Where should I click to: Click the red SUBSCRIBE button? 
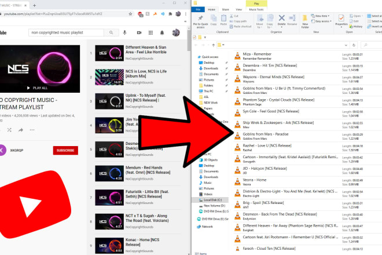click(65, 150)
